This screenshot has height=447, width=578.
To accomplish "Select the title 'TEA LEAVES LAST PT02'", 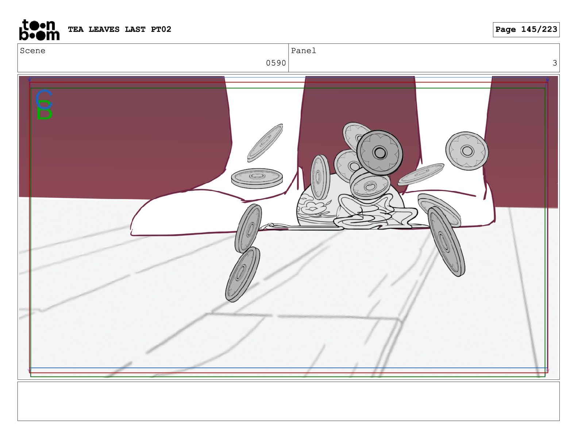I will [119, 29].
